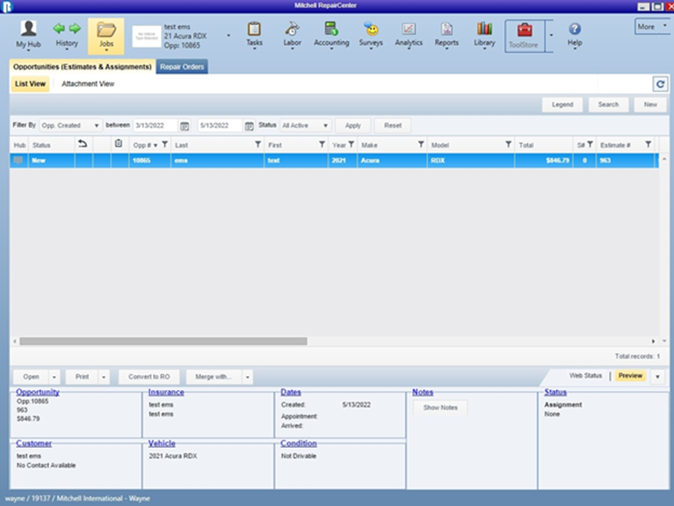The height and width of the screenshot is (506, 674).
Task: Expand the ToolStore dropdown arrow
Action: tap(551, 36)
